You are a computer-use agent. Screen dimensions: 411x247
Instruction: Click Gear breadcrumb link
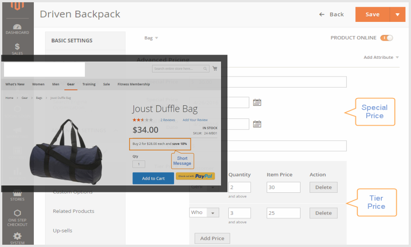(25, 98)
